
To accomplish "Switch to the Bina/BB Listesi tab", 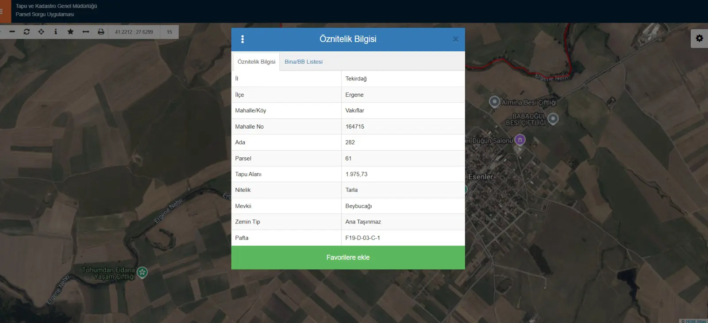I will coord(304,62).
